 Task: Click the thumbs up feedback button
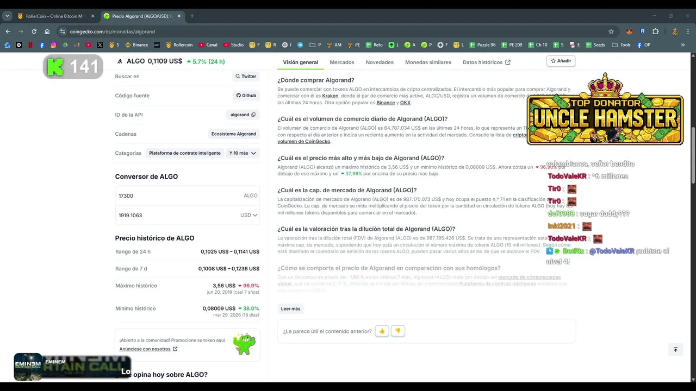(x=382, y=331)
